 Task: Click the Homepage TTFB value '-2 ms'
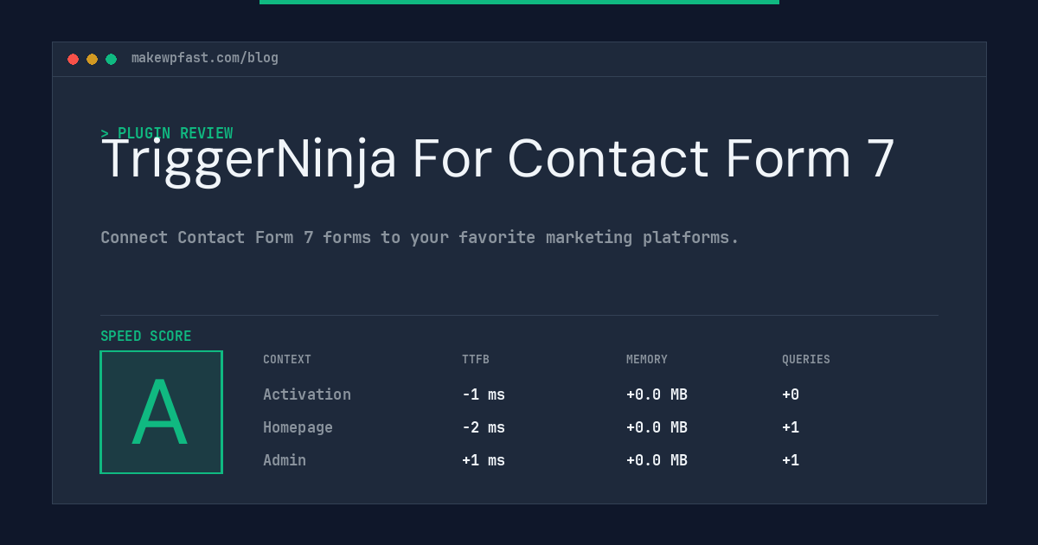484,427
